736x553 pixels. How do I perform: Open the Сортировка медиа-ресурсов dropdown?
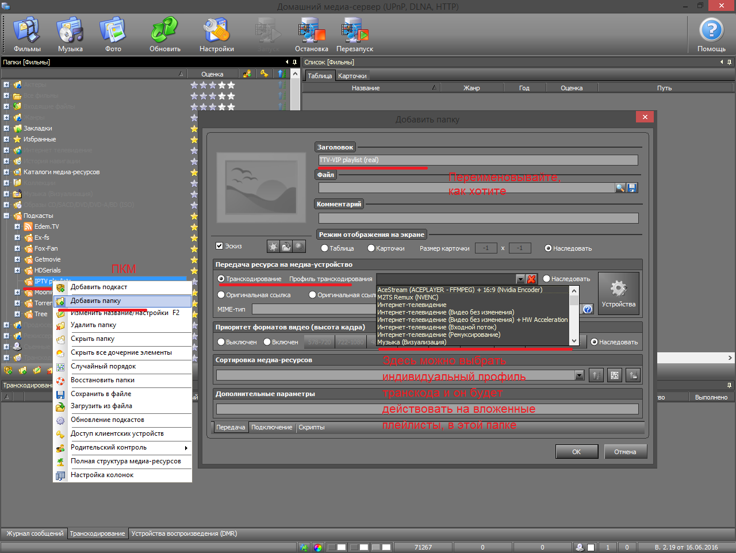click(579, 375)
